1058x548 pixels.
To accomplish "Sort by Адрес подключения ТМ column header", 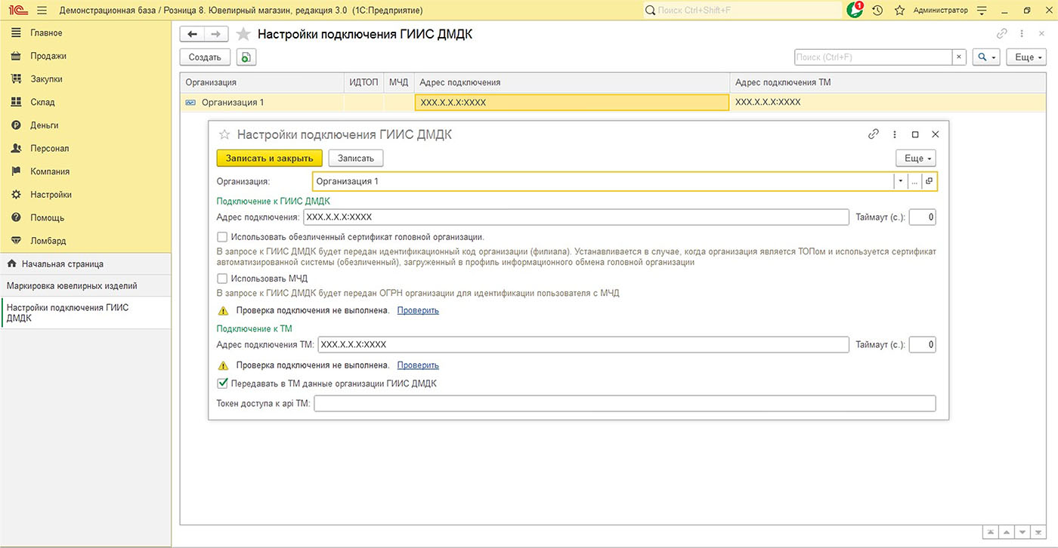I will 886,82.
